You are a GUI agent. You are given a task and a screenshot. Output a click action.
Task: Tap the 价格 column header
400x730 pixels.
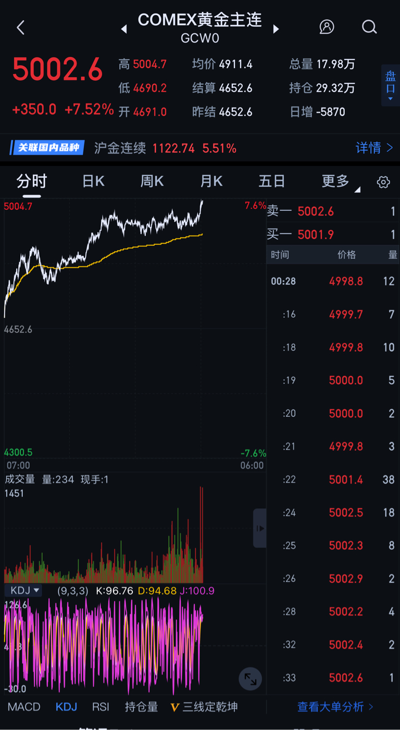pyautogui.click(x=346, y=255)
